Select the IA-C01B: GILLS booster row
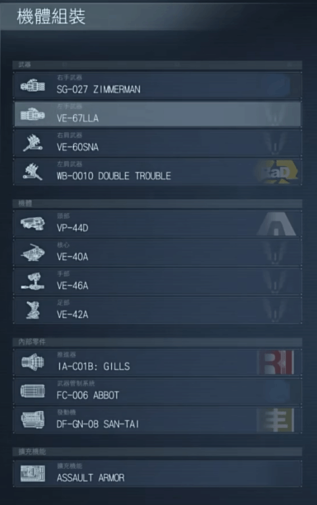The image size is (317, 505). [158, 362]
